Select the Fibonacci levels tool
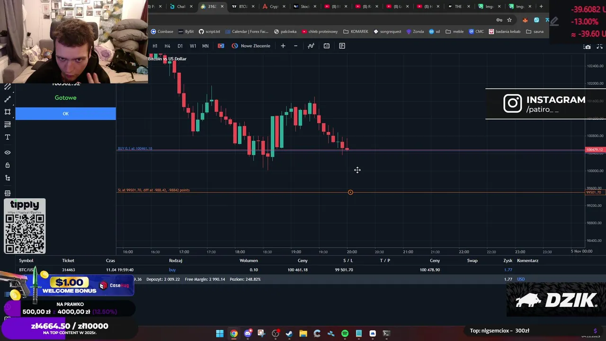Image resolution: width=606 pixels, height=341 pixels. coord(8,125)
